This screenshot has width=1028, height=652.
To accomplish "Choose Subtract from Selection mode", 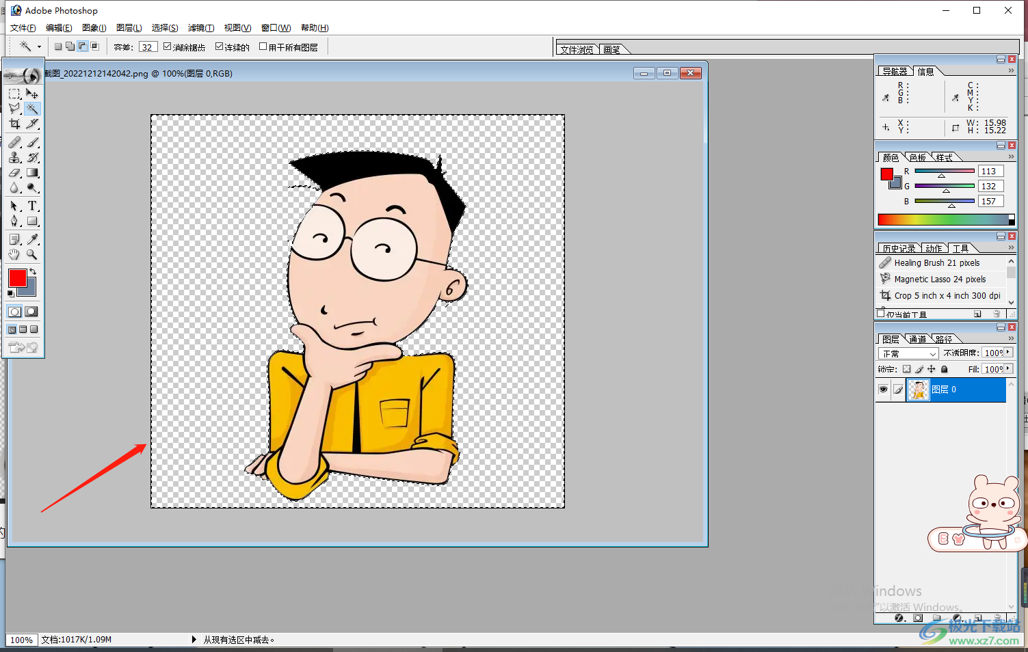I will (82, 46).
